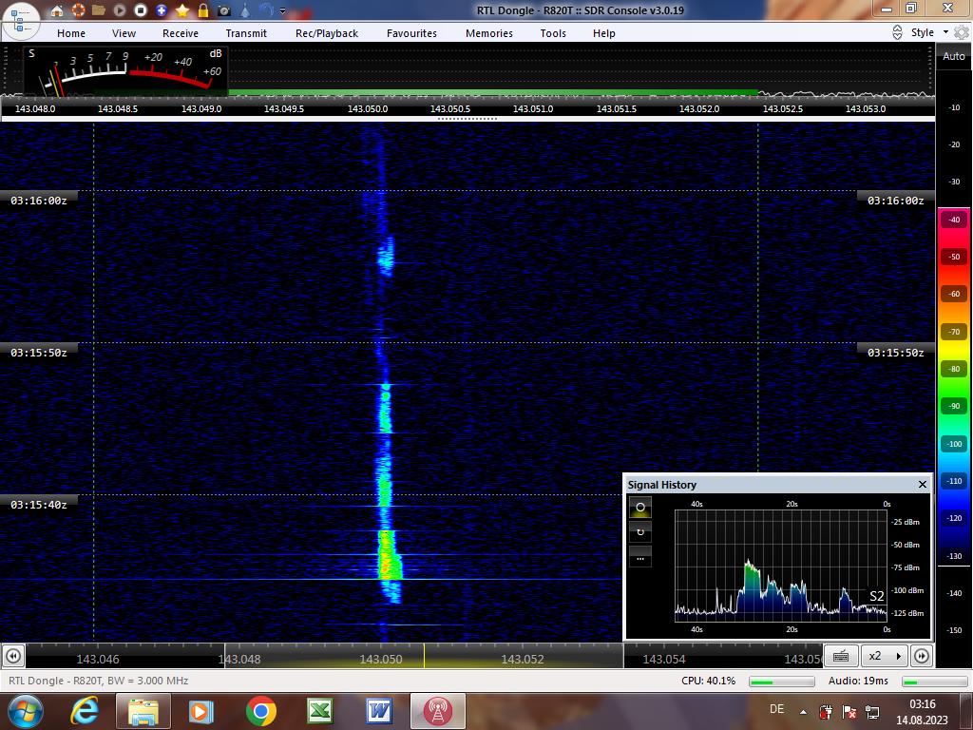Click 143.048.5 on the frequency ruler

[118, 108]
